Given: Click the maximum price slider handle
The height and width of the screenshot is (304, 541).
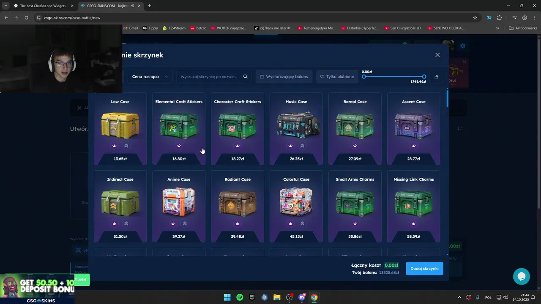Looking at the screenshot, I should pyautogui.click(x=424, y=76).
